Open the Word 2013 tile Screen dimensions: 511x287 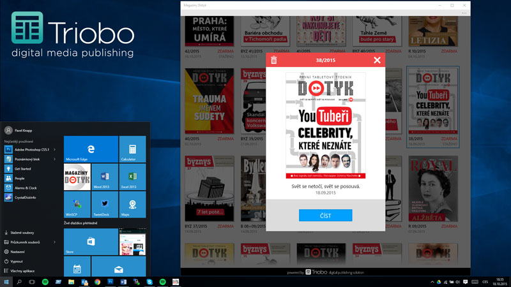[x=105, y=177]
